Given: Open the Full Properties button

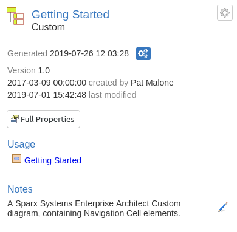Looking at the screenshot, I should [x=43, y=119].
